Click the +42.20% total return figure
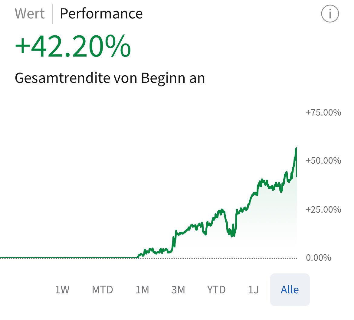The width and height of the screenshot is (354, 320). coord(73,47)
